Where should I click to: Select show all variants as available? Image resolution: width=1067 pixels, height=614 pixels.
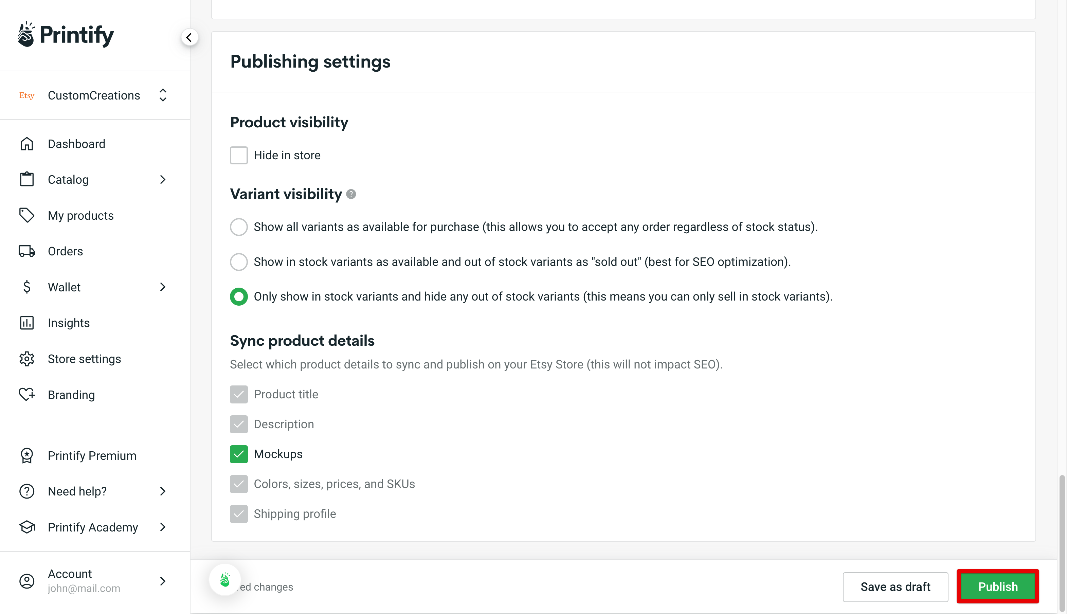pyautogui.click(x=239, y=227)
